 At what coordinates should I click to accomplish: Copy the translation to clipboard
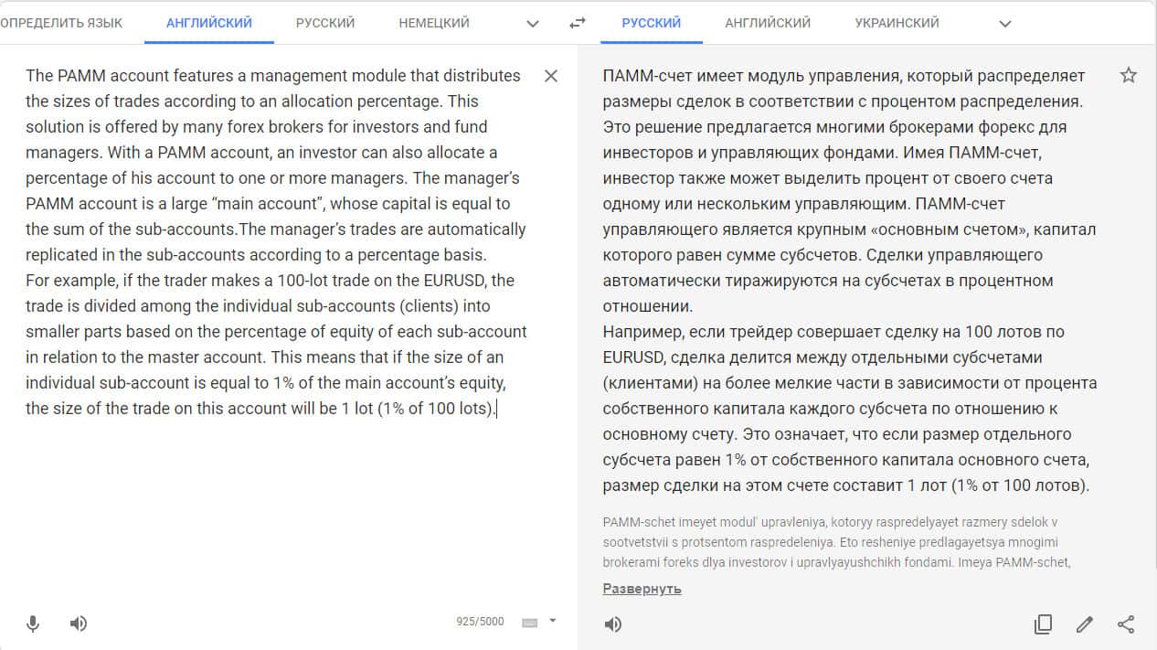pos(1043,624)
